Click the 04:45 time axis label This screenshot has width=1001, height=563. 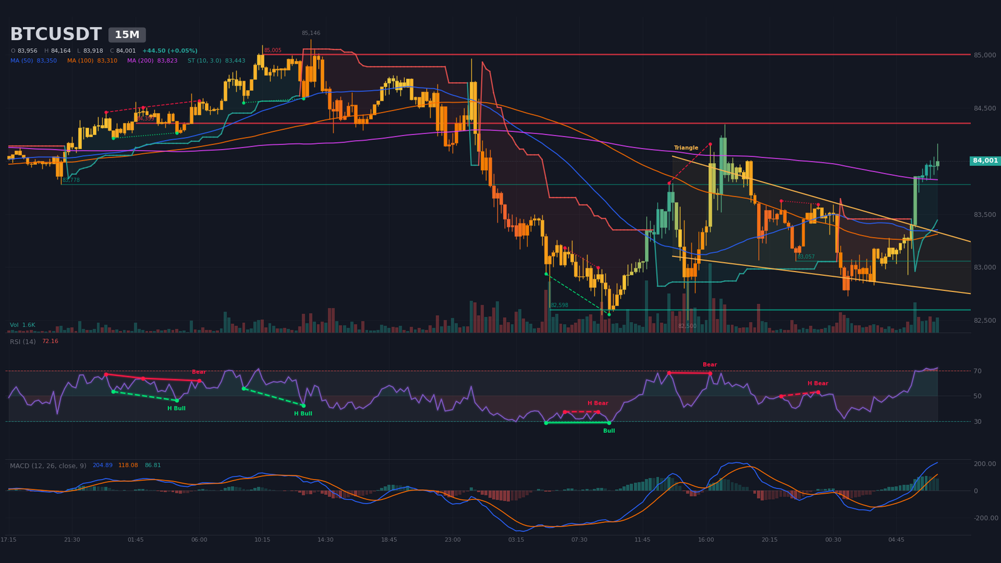[x=896, y=540]
